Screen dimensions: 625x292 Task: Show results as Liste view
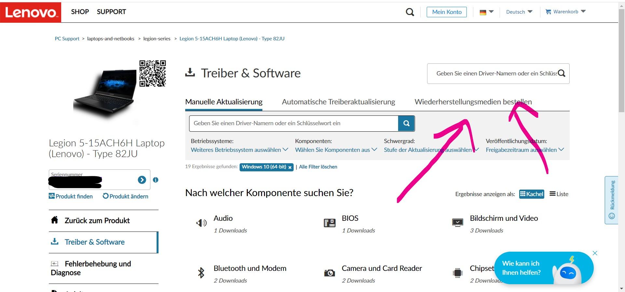pos(559,194)
